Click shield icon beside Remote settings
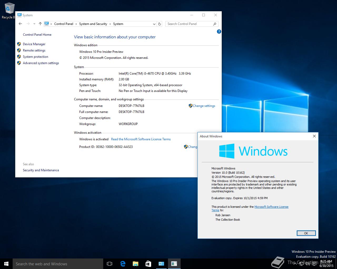This screenshot has width=337, height=269. click(x=19, y=50)
